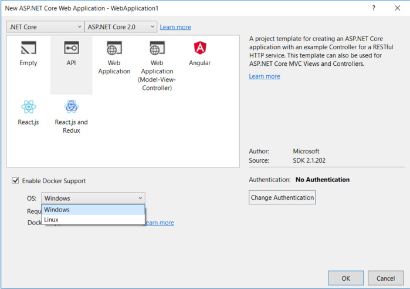Click the Change Authentication button
The image size is (410, 289).
click(x=282, y=197)
